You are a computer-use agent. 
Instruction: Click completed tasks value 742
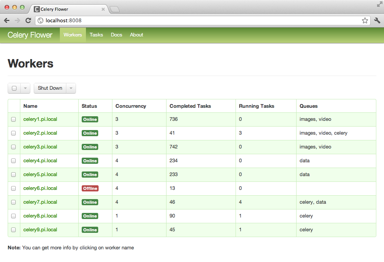pyautogui.click(x=174, y=147)
